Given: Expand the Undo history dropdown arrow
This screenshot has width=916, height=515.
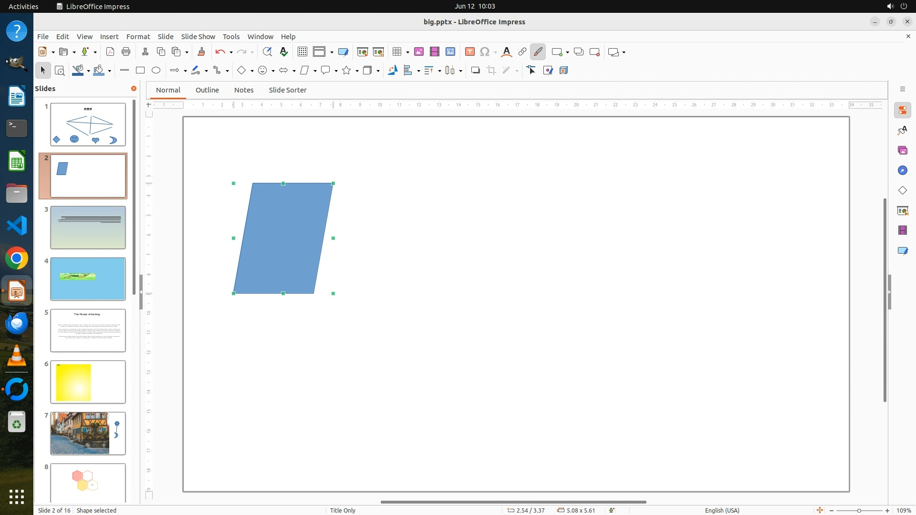Looking at the screenshot, I should [231, 52].
